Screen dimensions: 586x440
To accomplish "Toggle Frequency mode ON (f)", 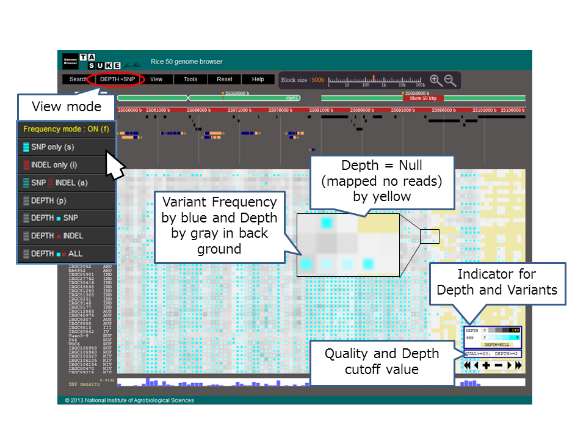I will 66,129.
